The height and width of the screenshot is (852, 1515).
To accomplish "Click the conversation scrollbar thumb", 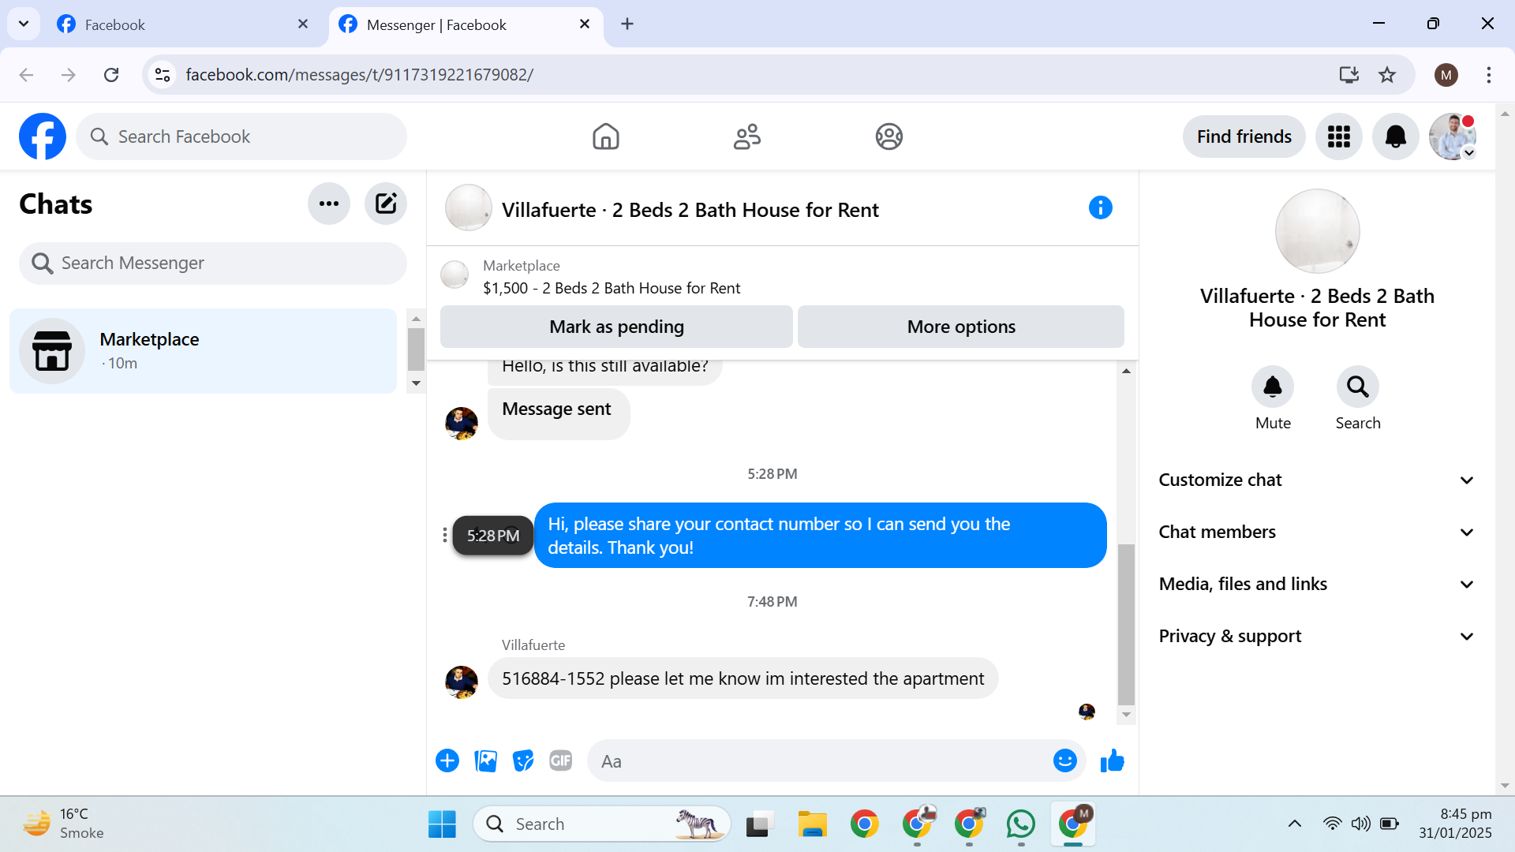I will [x=1127, y=625].
